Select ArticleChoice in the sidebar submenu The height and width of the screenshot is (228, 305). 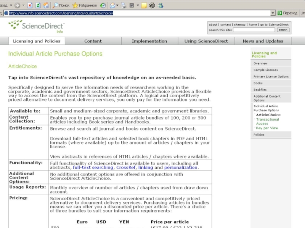[268, 115]
